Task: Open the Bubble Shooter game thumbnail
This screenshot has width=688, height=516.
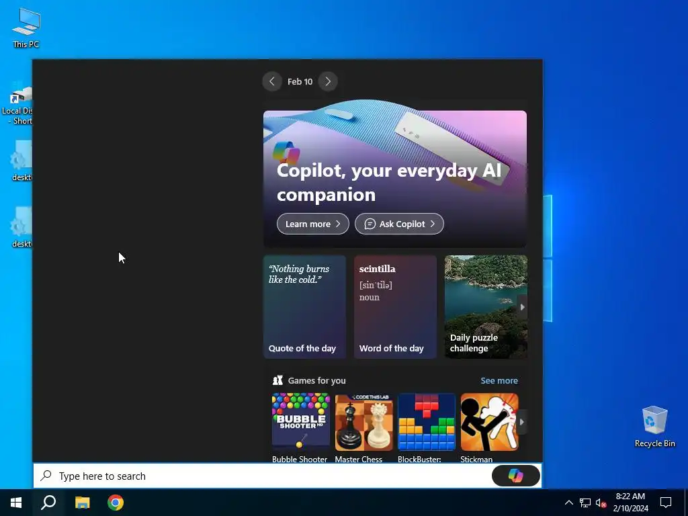Action: coord(300,422)
